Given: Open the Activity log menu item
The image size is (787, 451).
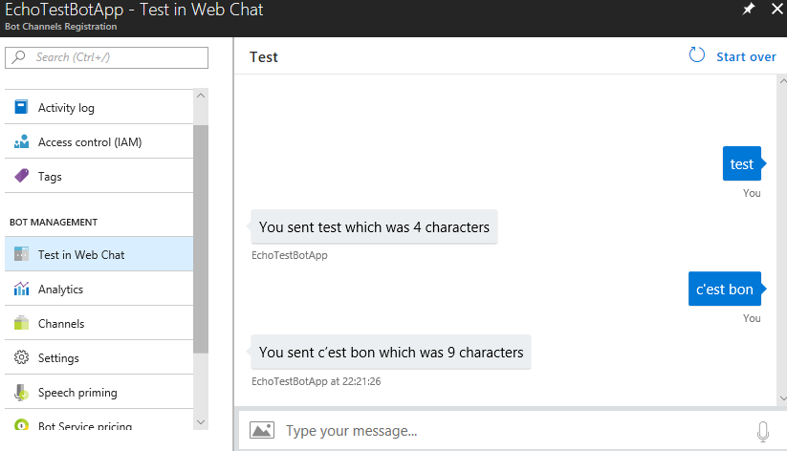Looking at the screenshot, I should pyautogui.click(x=98, y=107).
